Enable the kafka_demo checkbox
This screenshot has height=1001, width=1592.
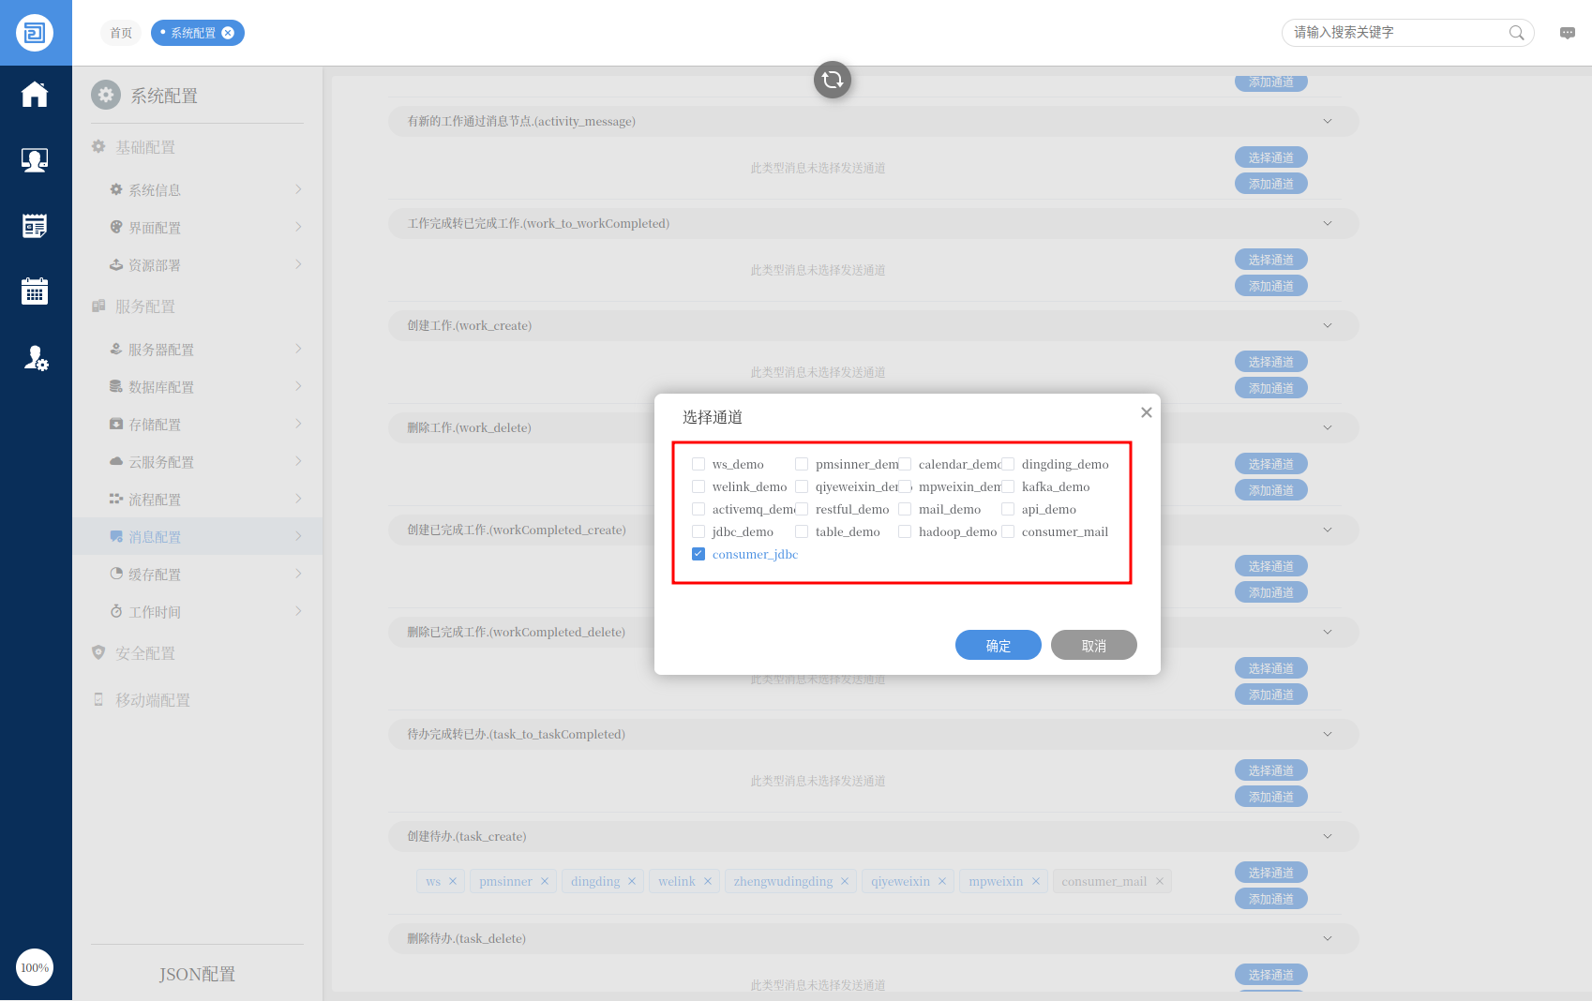click(x=1008, y=486)
